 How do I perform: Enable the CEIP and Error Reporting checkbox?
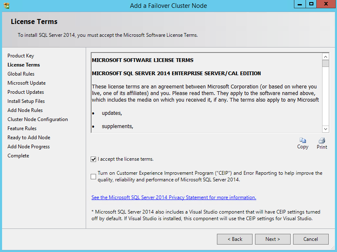tap(93, 176)
